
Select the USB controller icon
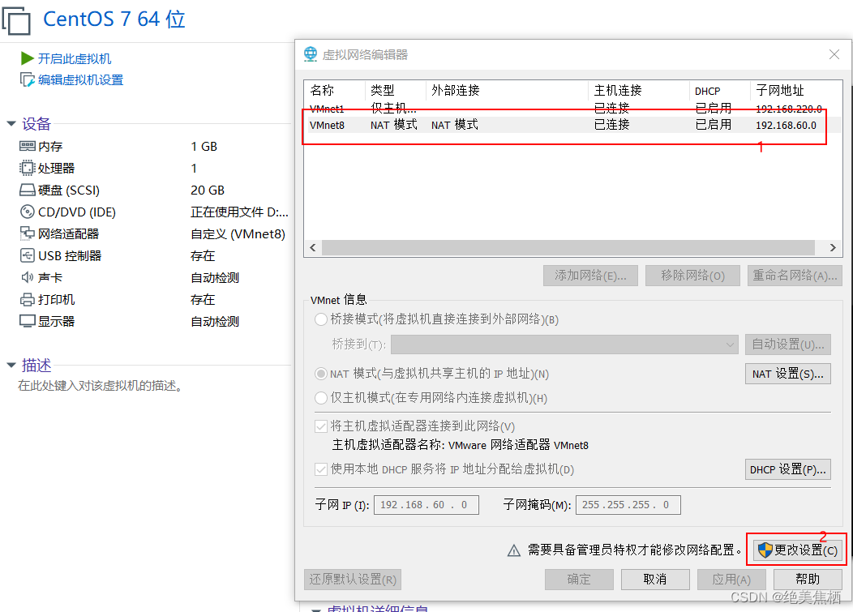pos(28,255)
